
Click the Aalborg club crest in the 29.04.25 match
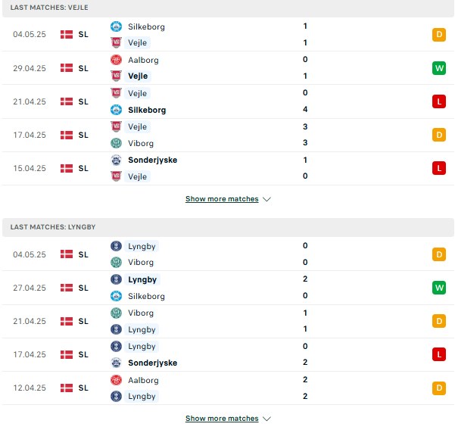[116, 60]
